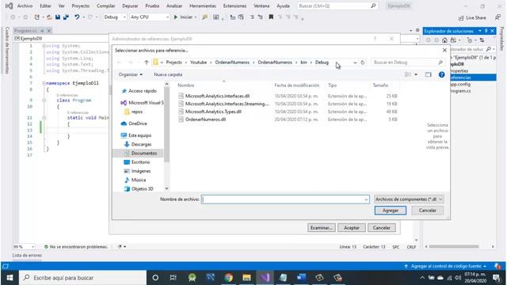This screenshot has width=507, height=285.
Task: Sort files by Fecha de modificación column
Action: point(296,85)
